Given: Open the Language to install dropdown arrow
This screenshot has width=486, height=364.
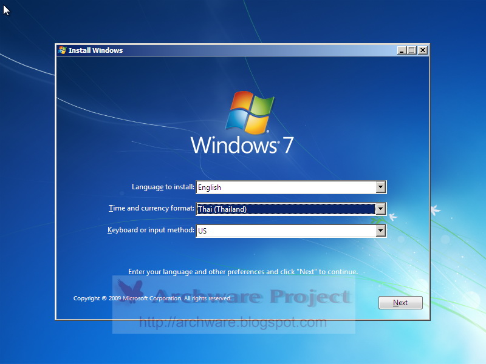Looking at the screenshot, I should [x=381, y=187].
